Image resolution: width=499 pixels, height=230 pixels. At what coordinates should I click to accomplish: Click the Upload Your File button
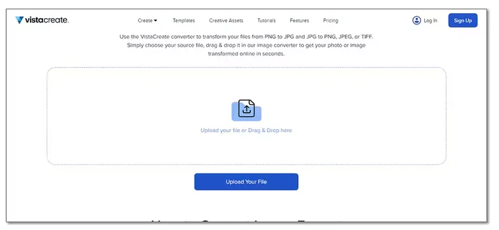click(246, 182)
